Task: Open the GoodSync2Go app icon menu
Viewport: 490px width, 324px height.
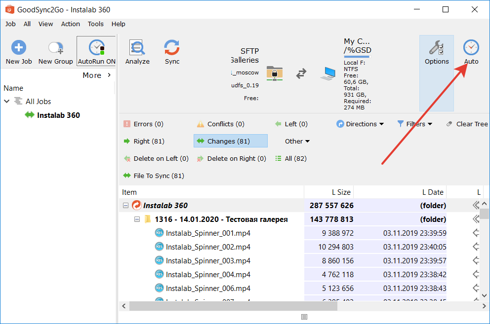Action: [9, 9]
